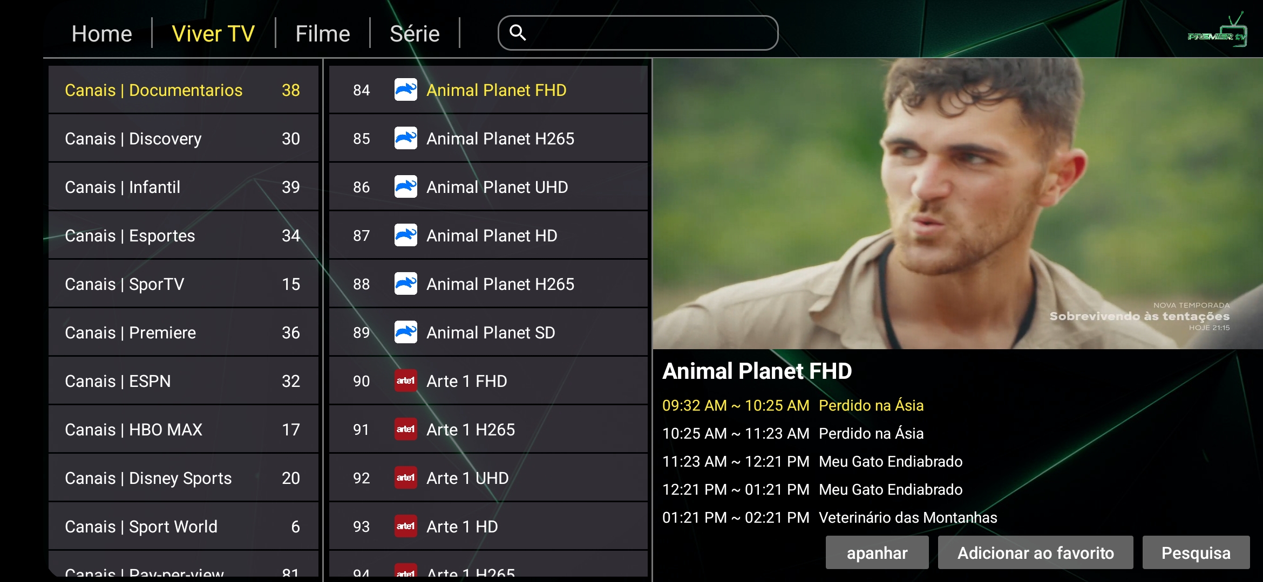Click the Animal Planet HD channel logo
This screenshot has height=582, width=1263.
pyautogui.click(x=405, y=235)
